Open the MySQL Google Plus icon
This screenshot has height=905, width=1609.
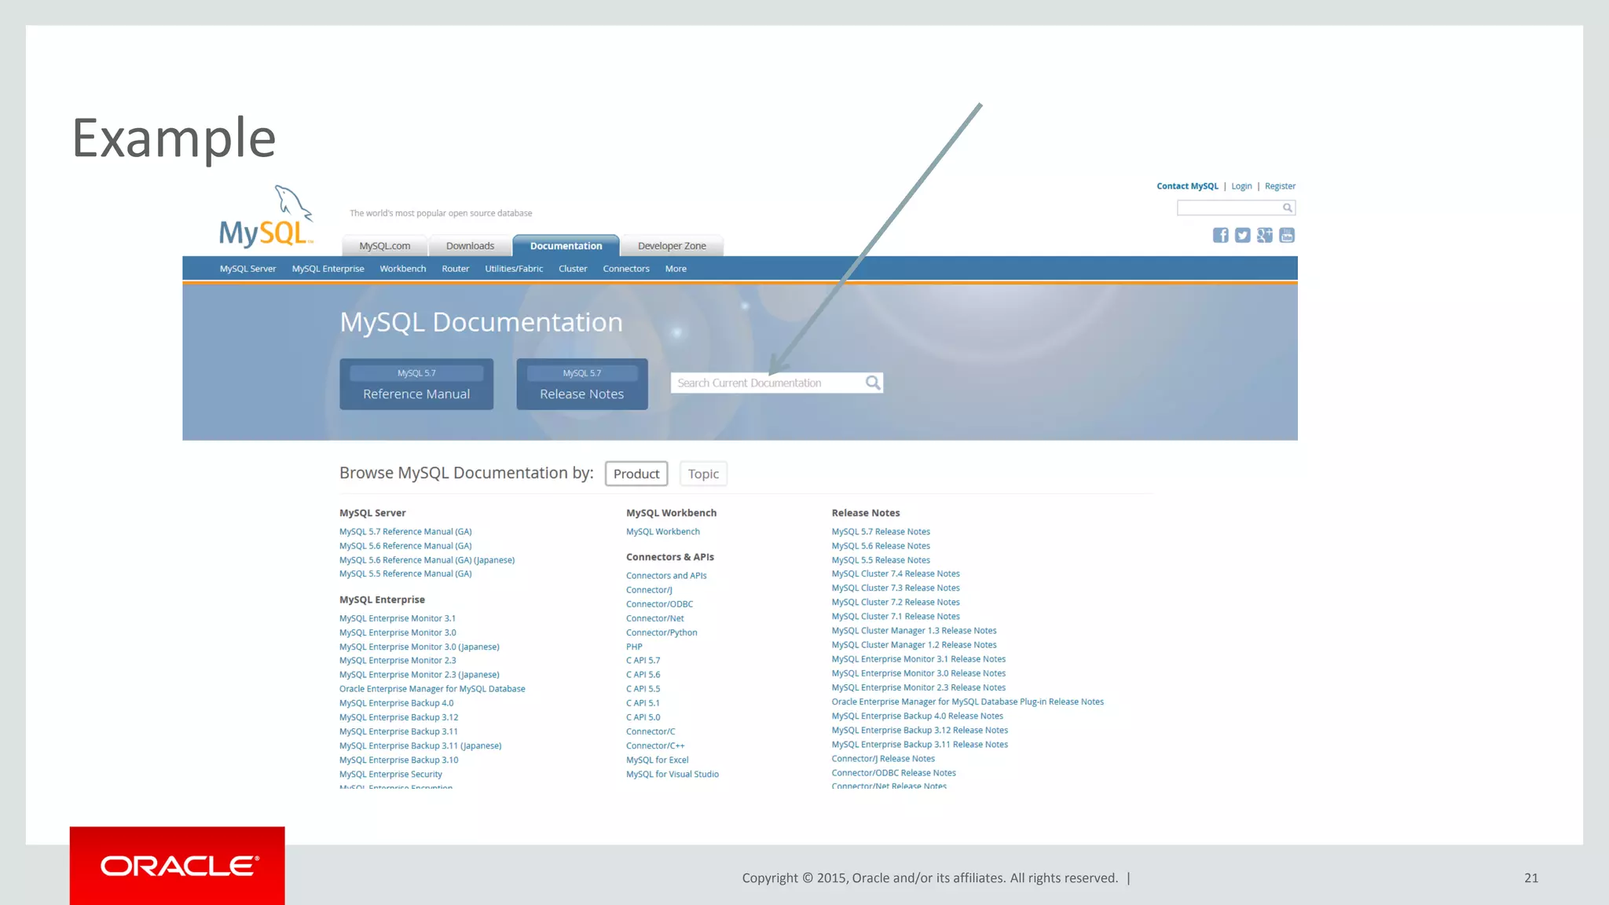[x=1264, y=235]
